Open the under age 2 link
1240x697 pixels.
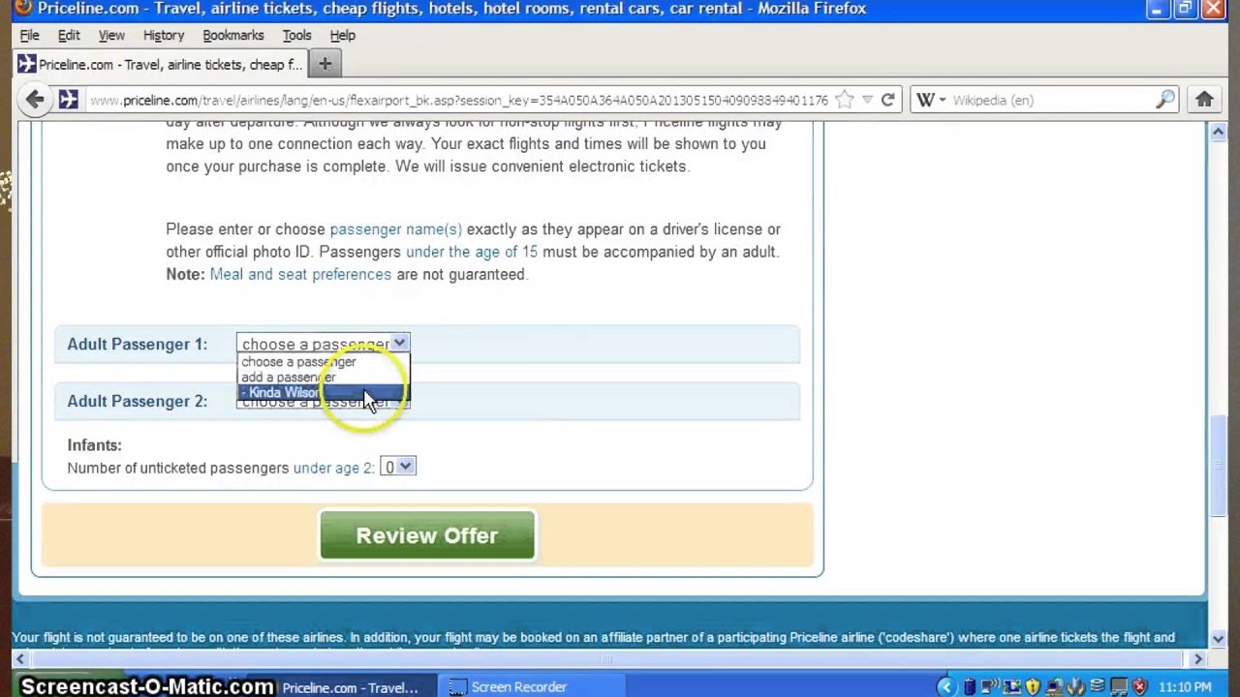click(333, 468)
